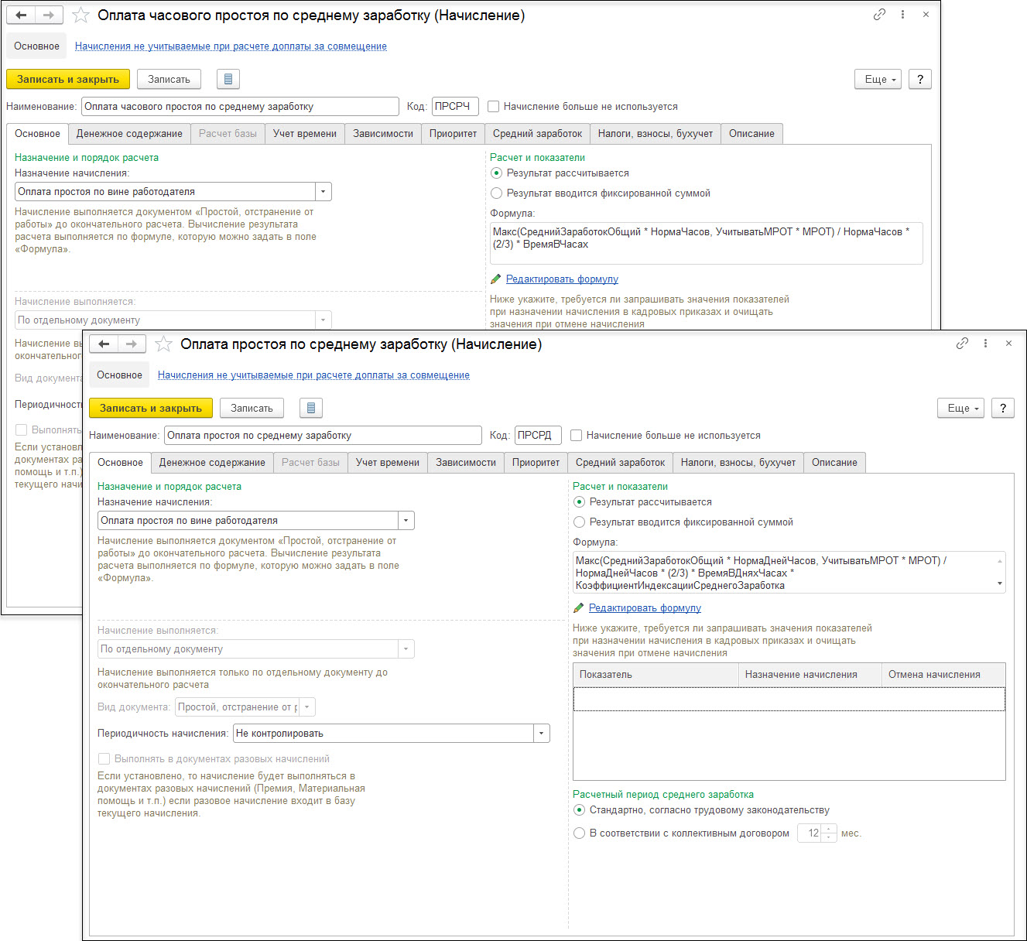Switch to 'Денежное содержание' tab in back window
The image size is (1027, 941).
click(x=129, y=134)
